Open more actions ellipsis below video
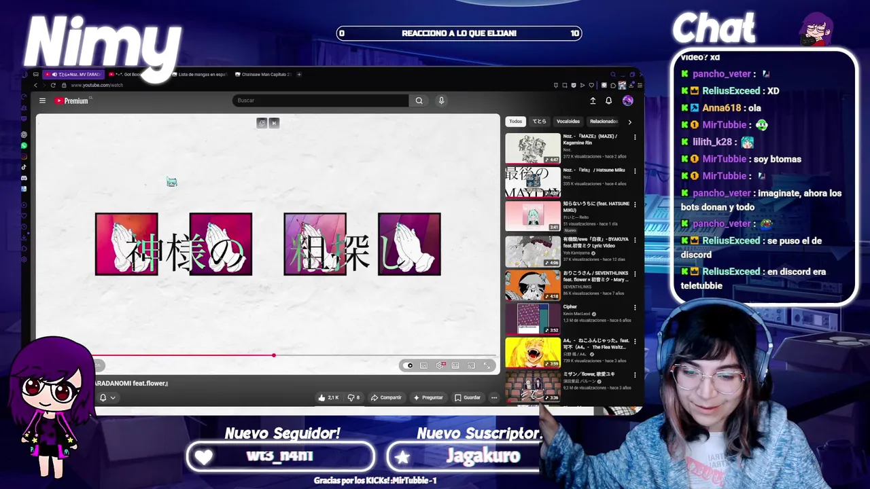The height and width of the screenshot is (489, 870). pyautogui.click(x=494, y=397)
